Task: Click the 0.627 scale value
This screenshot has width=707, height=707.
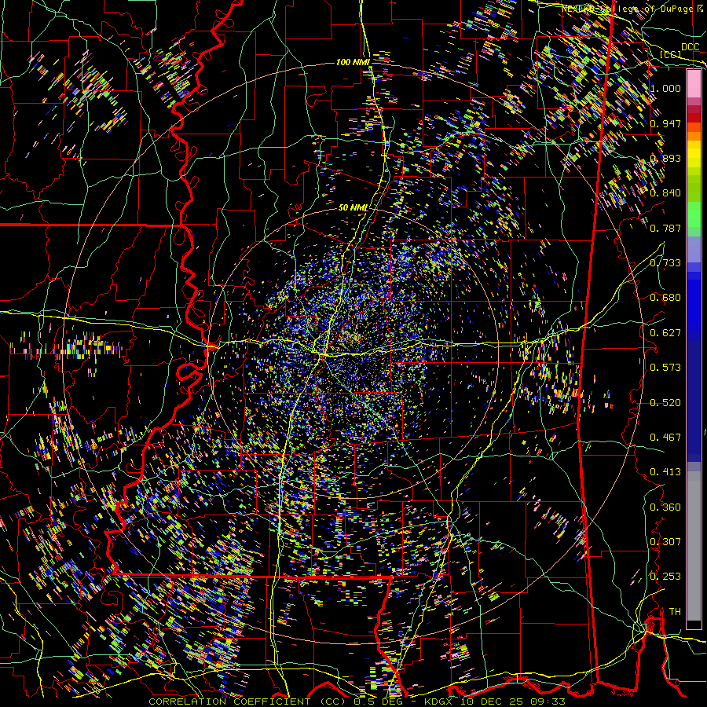Action: 665,332
